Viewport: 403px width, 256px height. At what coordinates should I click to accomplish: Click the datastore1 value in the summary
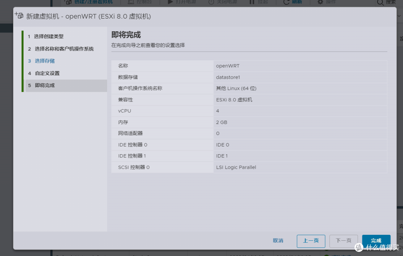coord(228,77)
